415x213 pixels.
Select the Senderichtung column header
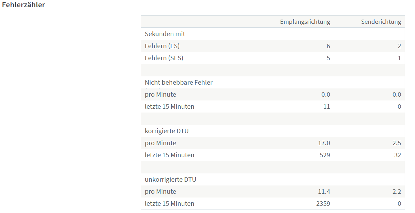click(381, 22)
